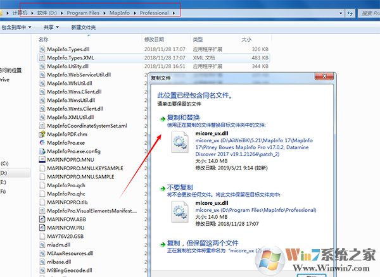Click the source micore_ux.dll icon in the dialog
The height and width of the screenshot is (277, 380).
180,142
